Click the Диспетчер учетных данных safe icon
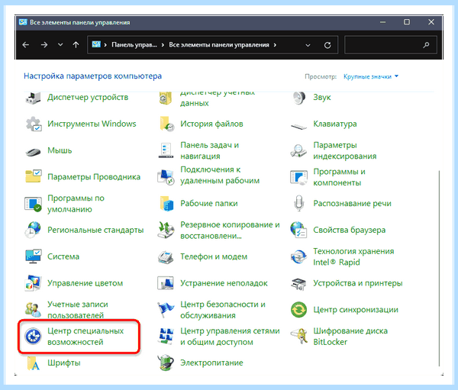458x390 pixels. click(166, 98)
